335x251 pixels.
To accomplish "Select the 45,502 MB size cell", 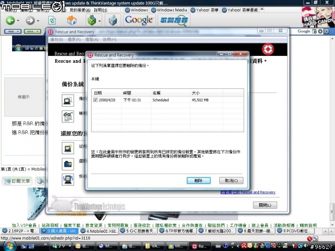I will click(x=200, y=100).
